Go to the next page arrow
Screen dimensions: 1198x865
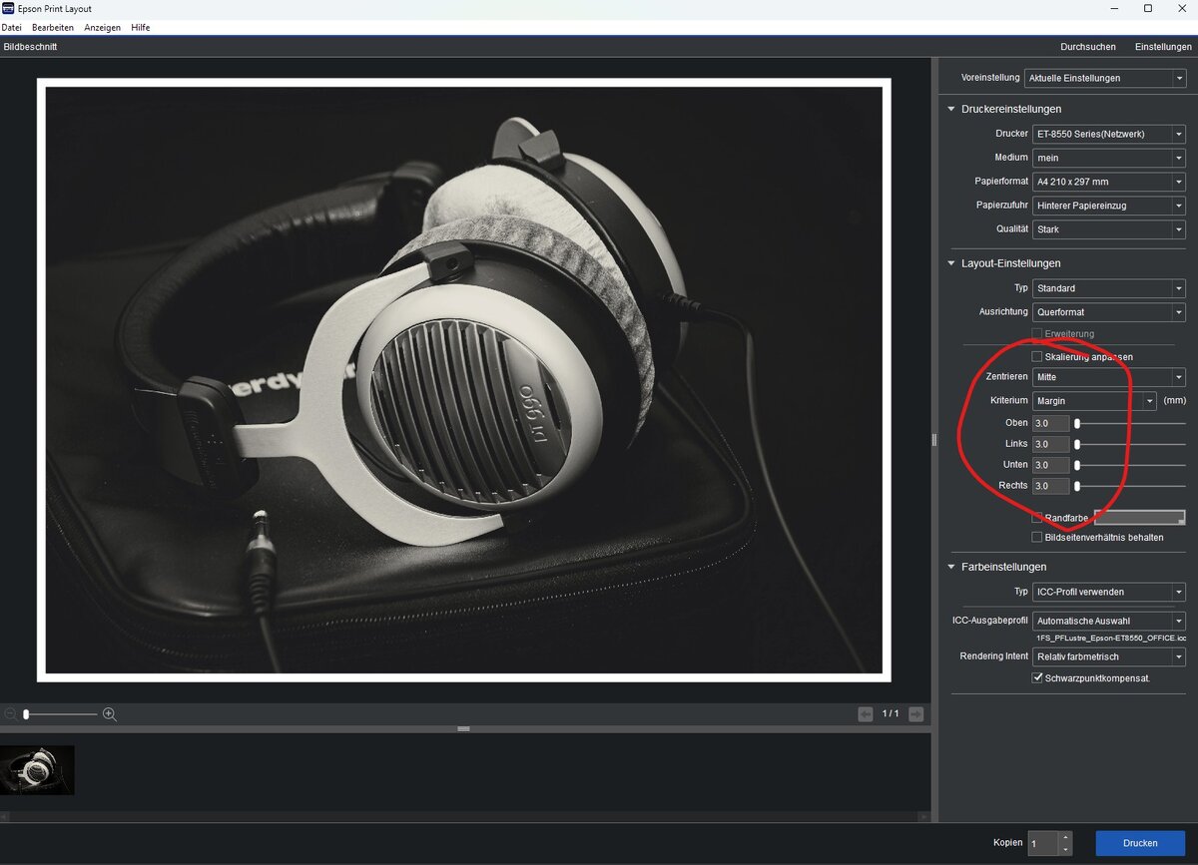coord(915,714)
